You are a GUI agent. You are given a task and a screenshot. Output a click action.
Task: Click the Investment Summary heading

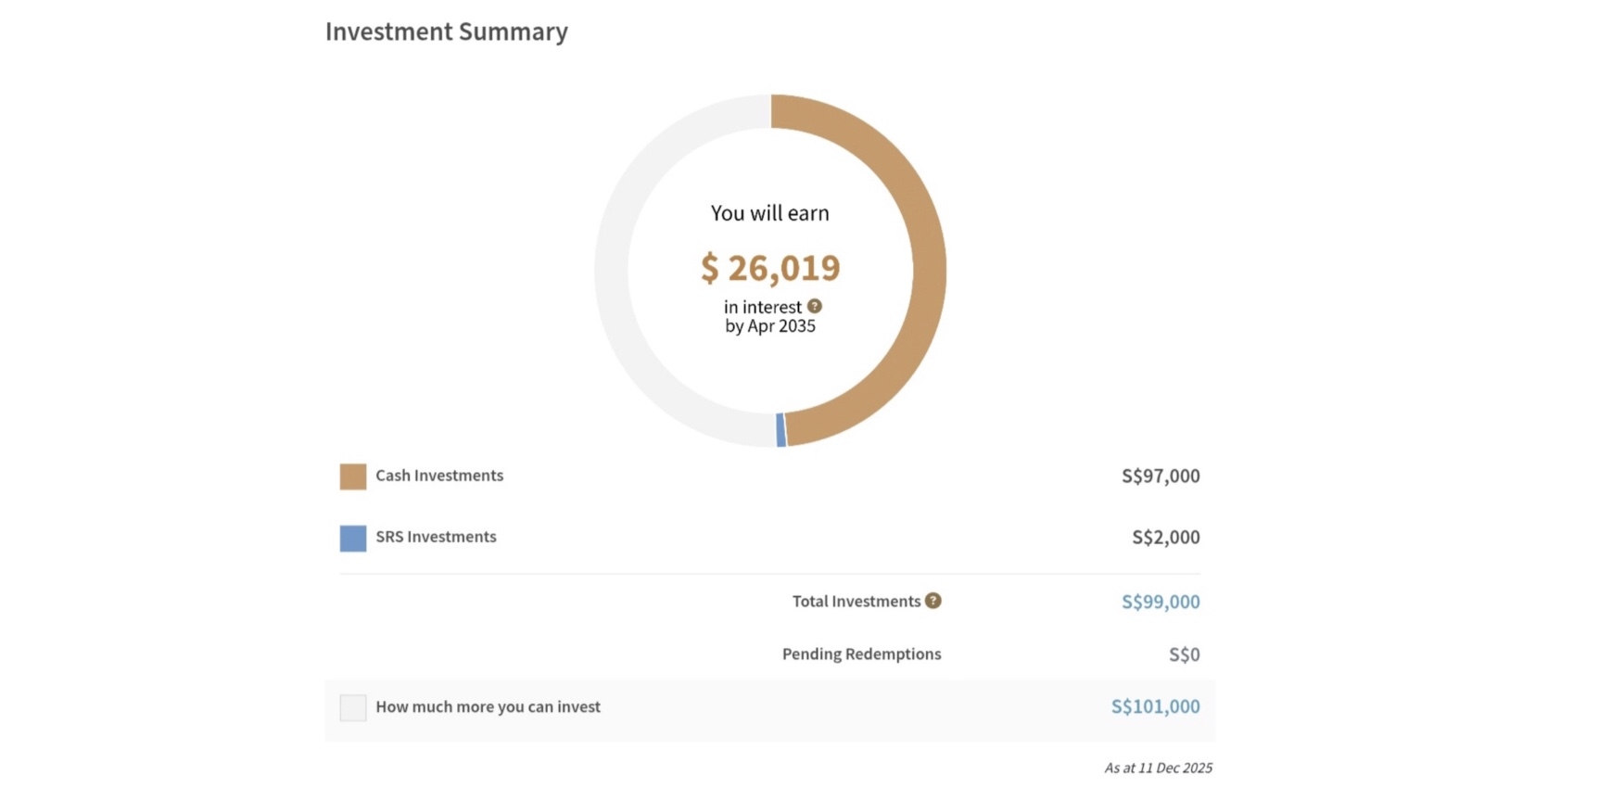pyautogui.click(x=446, y=32)
